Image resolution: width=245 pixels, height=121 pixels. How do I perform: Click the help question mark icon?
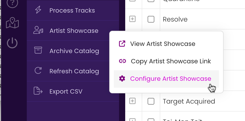(12, 3)
